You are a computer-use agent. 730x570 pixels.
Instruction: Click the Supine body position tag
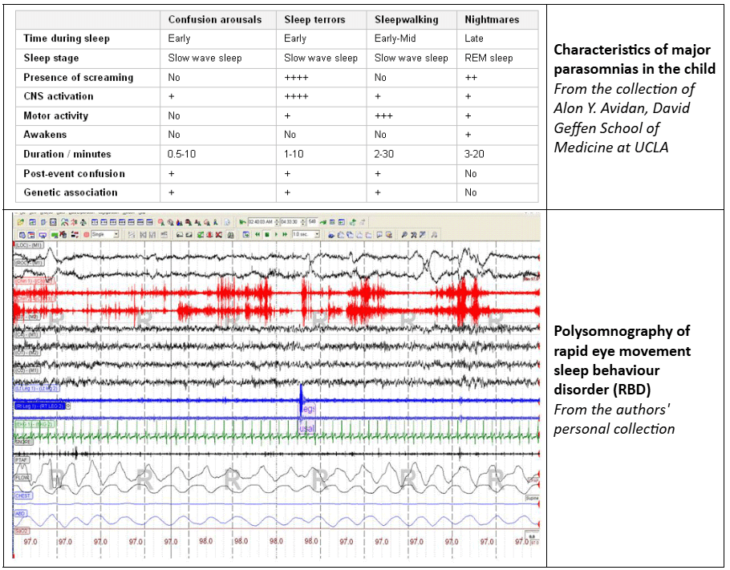point(532,498)
